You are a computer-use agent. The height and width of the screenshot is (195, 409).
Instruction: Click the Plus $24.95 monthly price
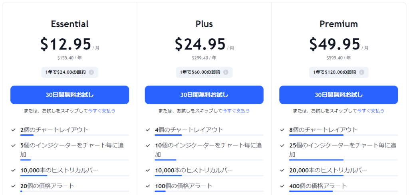pos(200,43)
